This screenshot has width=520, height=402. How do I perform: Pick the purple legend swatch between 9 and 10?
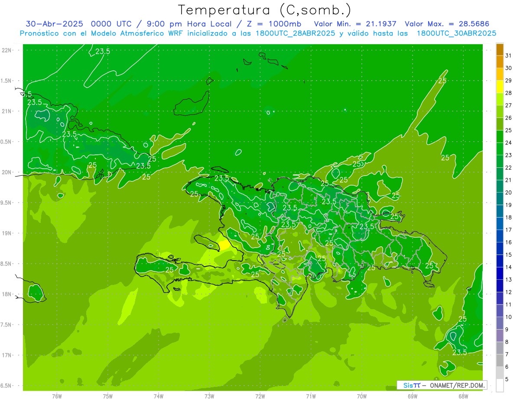tap(500, 323)
